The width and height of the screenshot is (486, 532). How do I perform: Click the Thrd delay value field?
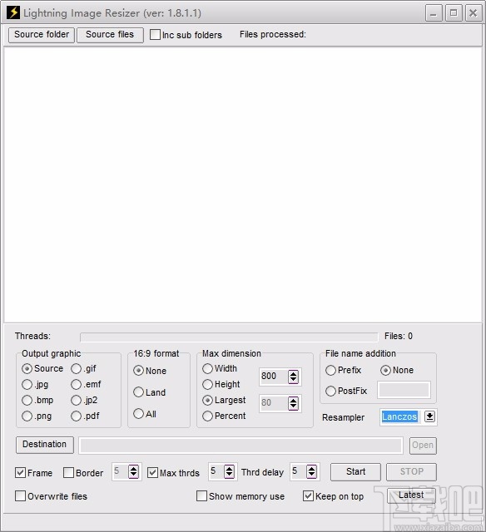coord(298,471)
